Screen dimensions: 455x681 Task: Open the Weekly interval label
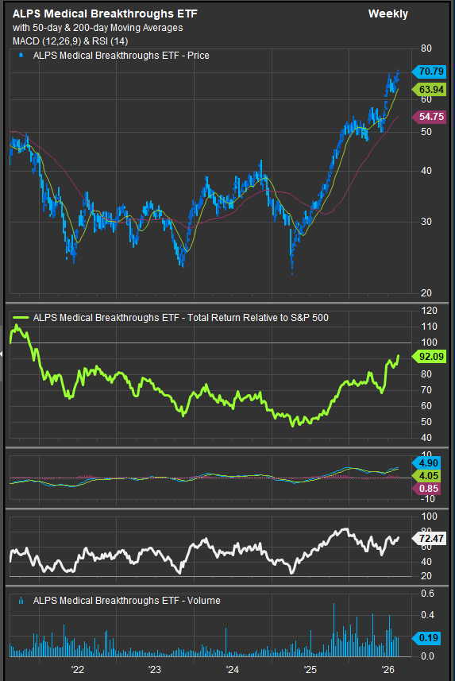coord(388,14)
